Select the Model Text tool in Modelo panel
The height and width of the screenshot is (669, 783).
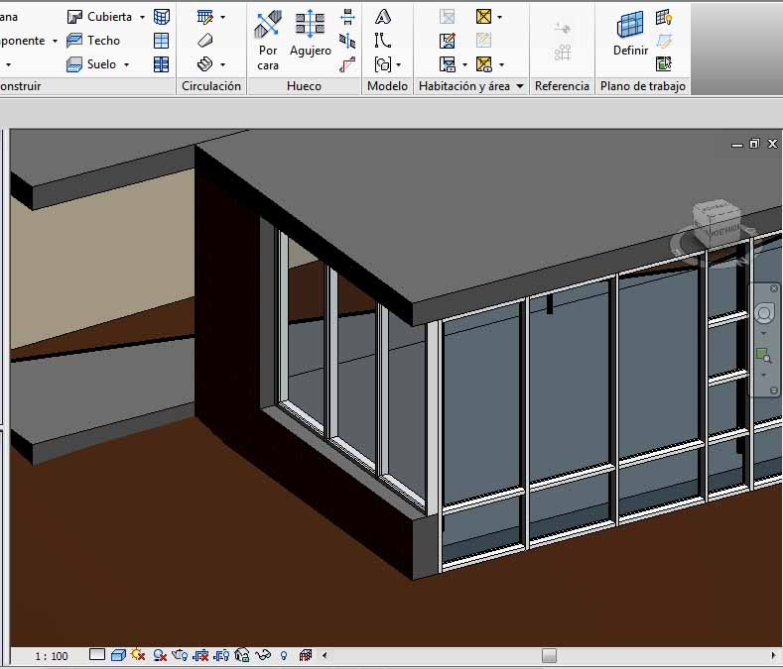[383, 17]
